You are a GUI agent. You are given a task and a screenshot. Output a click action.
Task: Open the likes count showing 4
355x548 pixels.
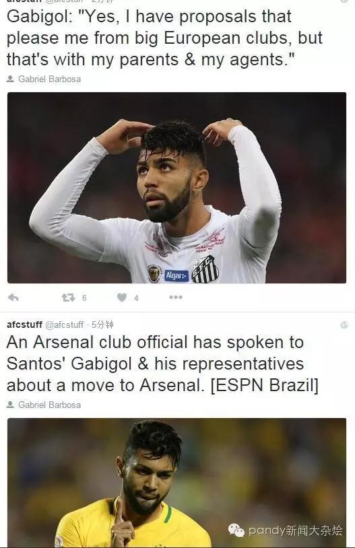point(136,298)
